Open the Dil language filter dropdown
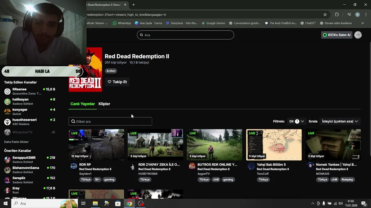Screen dimensions: 371x208 pyautogui.click(x=297, y=121)
